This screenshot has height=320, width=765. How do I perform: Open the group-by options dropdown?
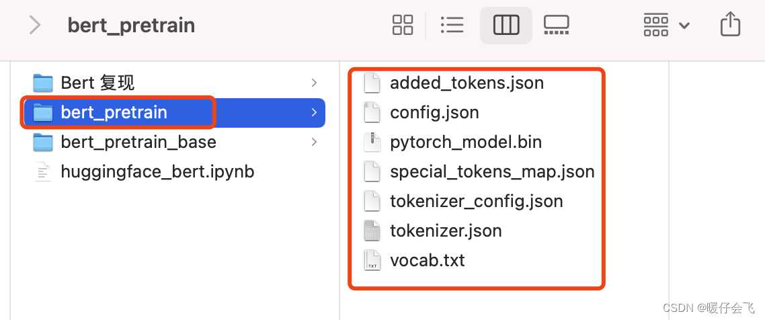point(666,26)
